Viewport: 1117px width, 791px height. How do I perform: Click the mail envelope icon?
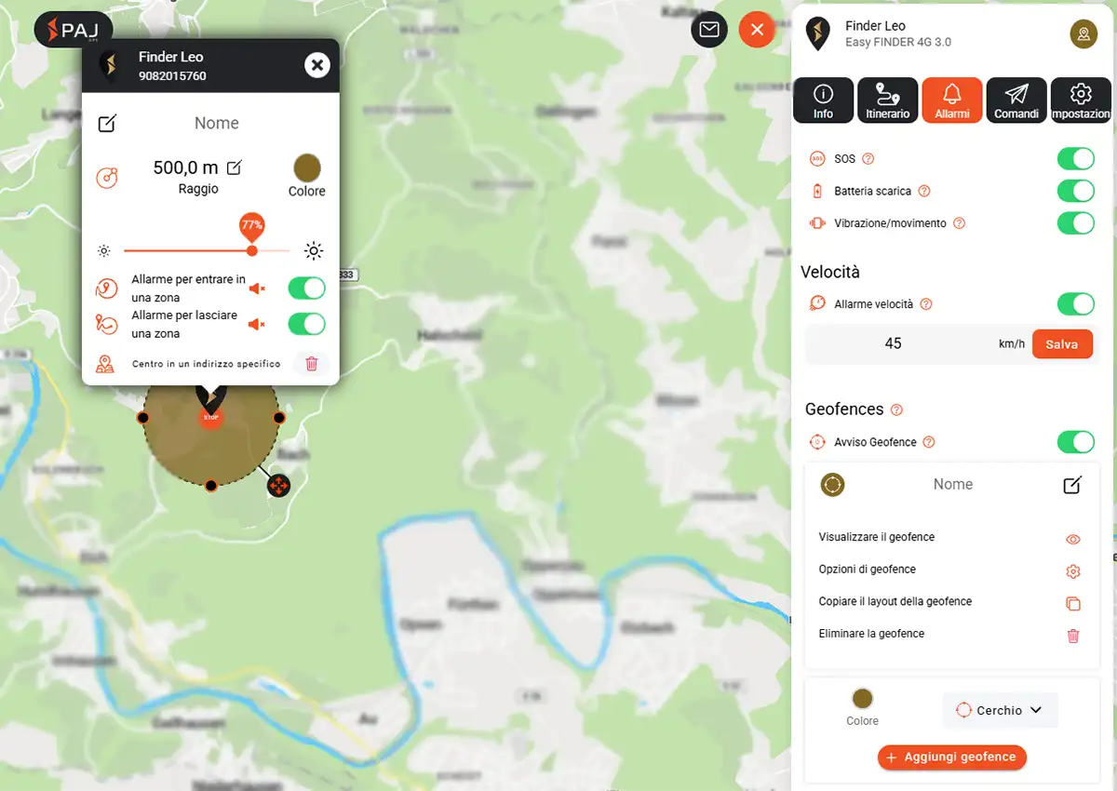pos(709,30)
